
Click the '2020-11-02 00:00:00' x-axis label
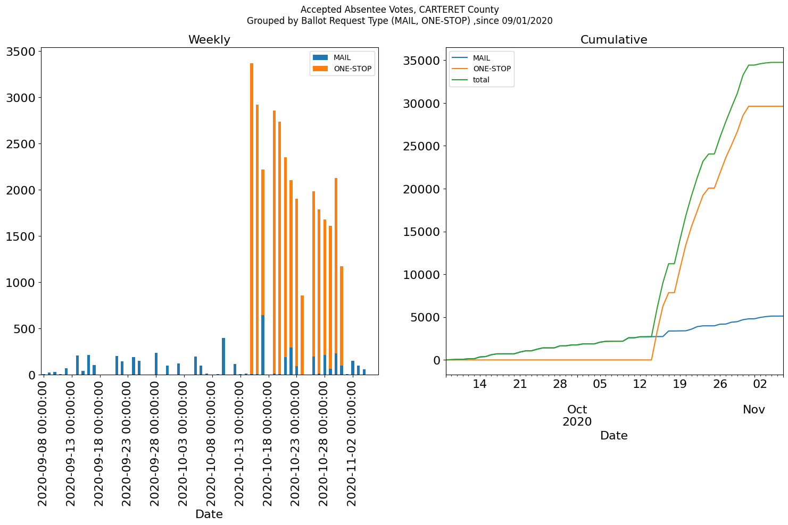[x=351, y=444]
